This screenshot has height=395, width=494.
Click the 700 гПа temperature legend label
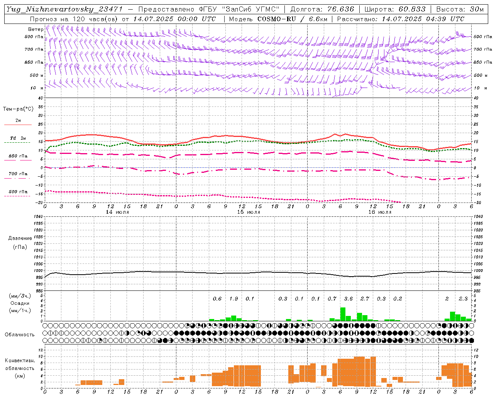tap(18, 174)
